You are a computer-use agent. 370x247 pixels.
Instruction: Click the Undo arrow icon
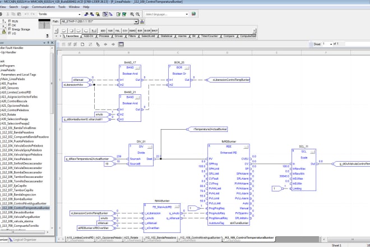coord(26,14)
